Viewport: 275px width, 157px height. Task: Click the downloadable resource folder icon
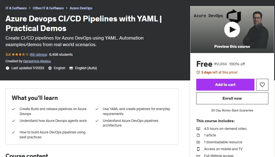[x=198, y=142]
